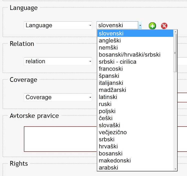The height and width of the screenshot is (176, 187).
Task: Click the language list scroll up arrow
Action: coord(175,32)
